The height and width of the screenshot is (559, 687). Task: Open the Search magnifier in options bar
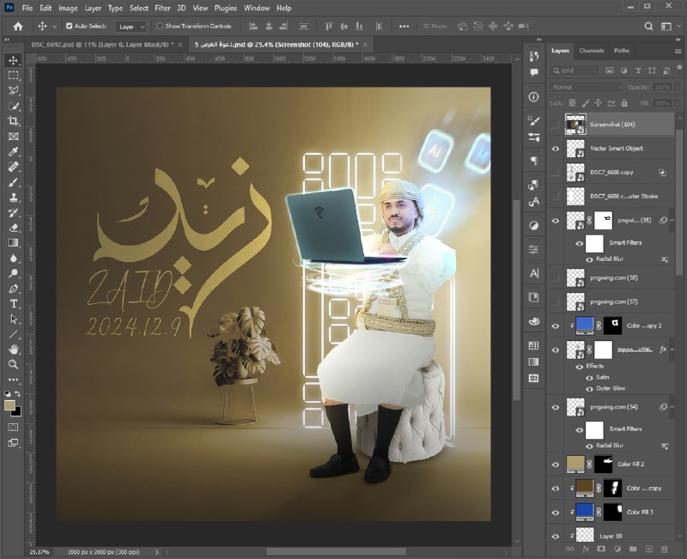[x=648, y=27]
